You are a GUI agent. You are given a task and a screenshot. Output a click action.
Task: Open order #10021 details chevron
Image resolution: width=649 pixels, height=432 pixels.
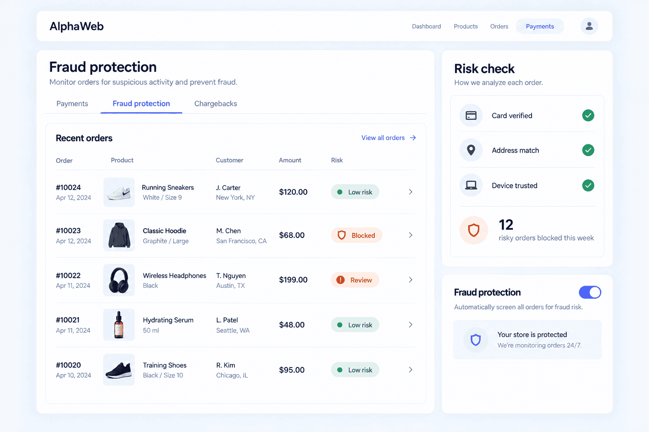click(x=410, y=324)
